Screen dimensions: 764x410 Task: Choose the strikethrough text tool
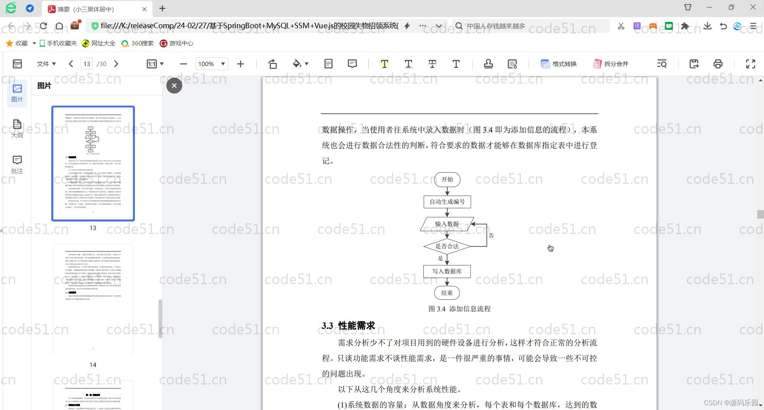pyautogui.click(x=432, y=64)
